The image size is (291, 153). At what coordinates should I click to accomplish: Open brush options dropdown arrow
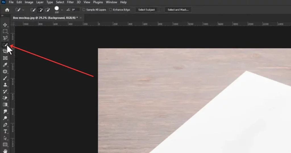click(x=62, y=10)
